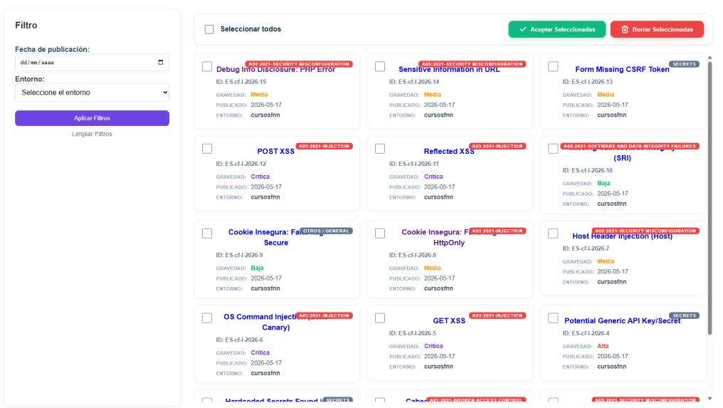Click Aplicar Filtros button

(x=93, y=118)
